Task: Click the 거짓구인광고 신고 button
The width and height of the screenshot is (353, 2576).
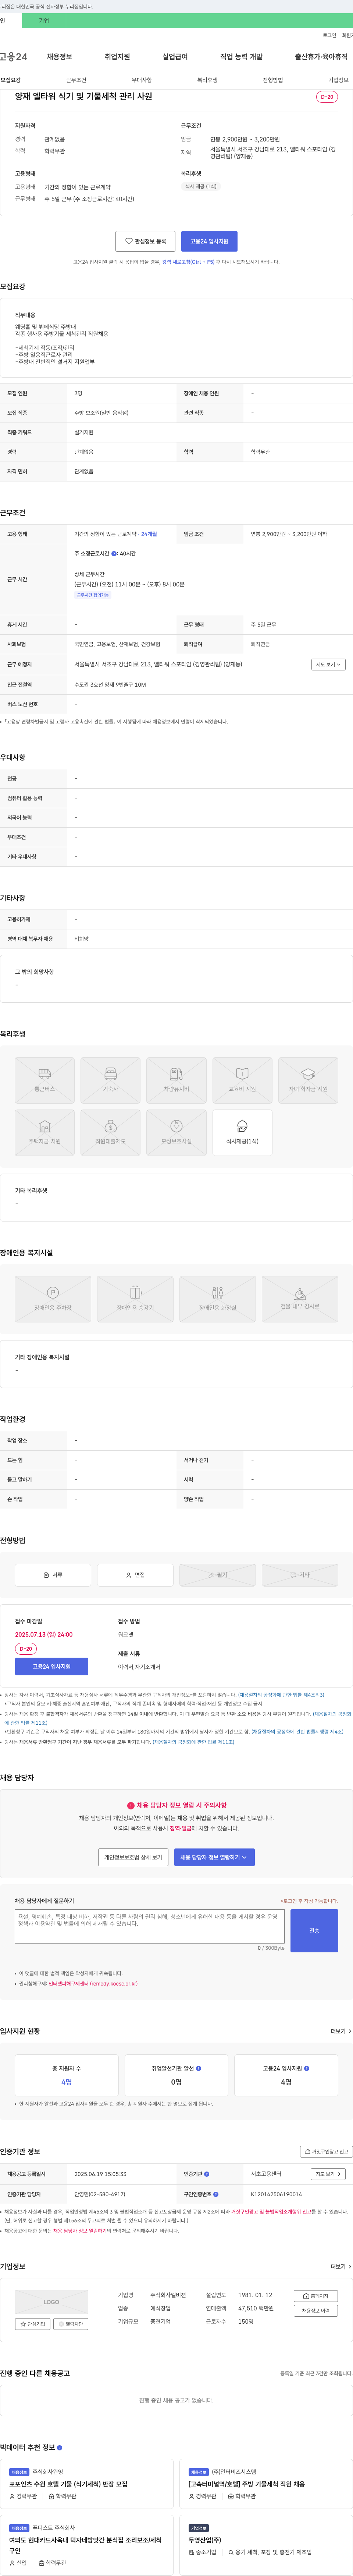Action: tap(326, 2151)
